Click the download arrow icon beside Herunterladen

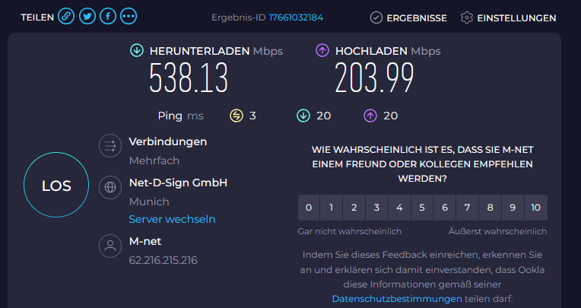[137, 50]
